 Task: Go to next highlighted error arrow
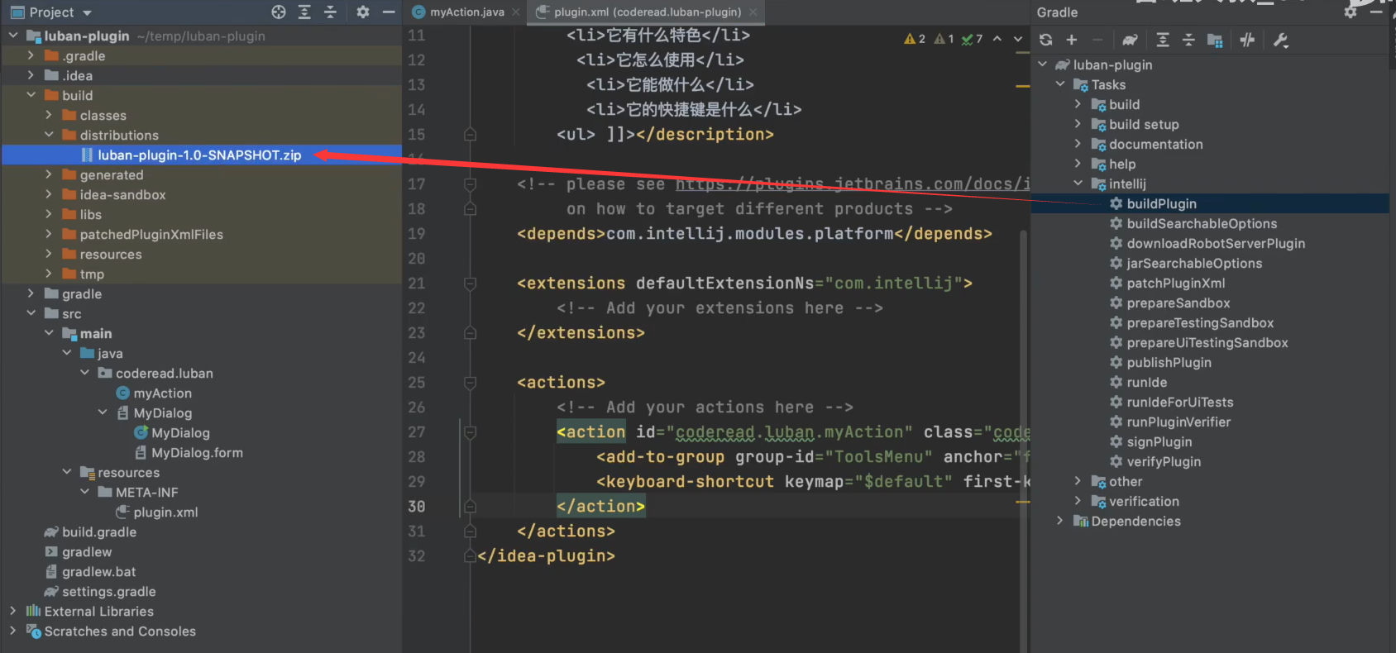1018,39
